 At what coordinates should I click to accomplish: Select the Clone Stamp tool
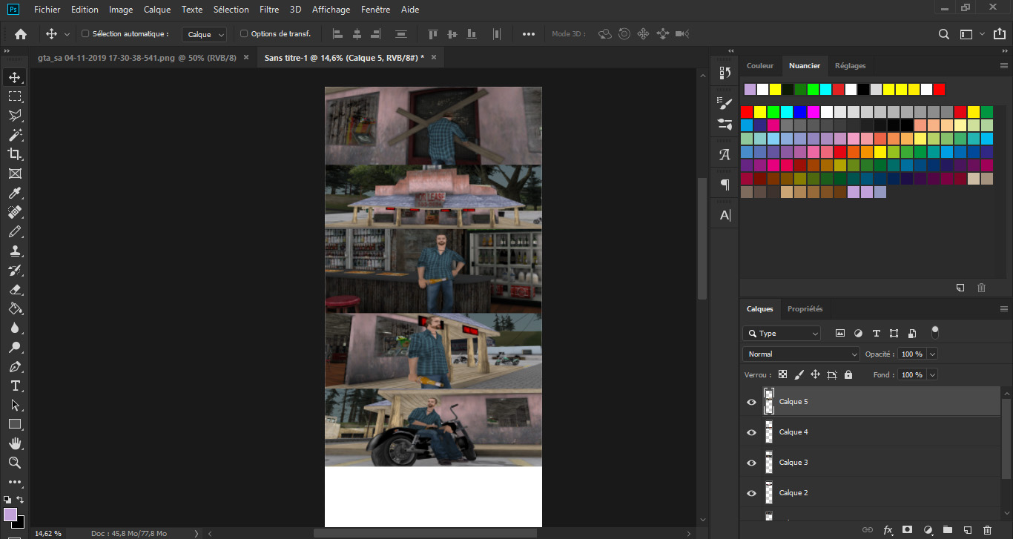15,251
